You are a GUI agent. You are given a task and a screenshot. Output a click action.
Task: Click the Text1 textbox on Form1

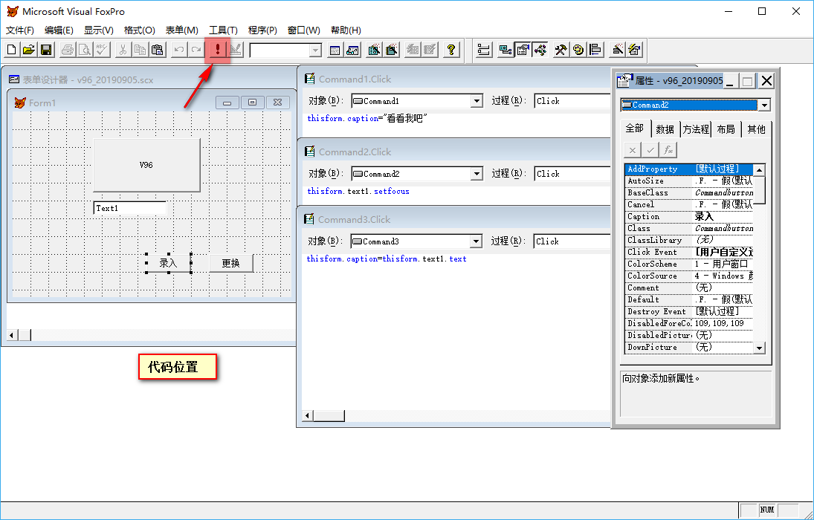click(x=130, y=208)
